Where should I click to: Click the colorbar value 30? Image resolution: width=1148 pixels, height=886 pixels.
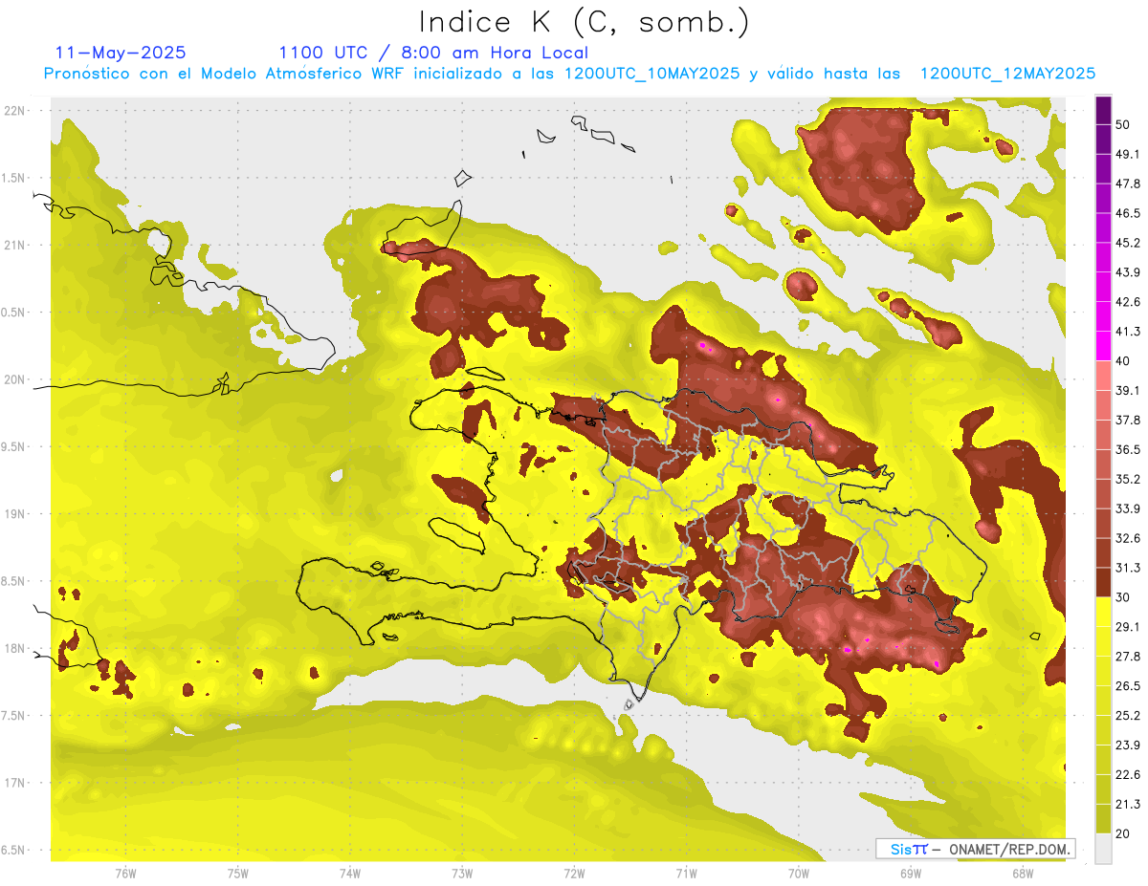point(1123,597)
